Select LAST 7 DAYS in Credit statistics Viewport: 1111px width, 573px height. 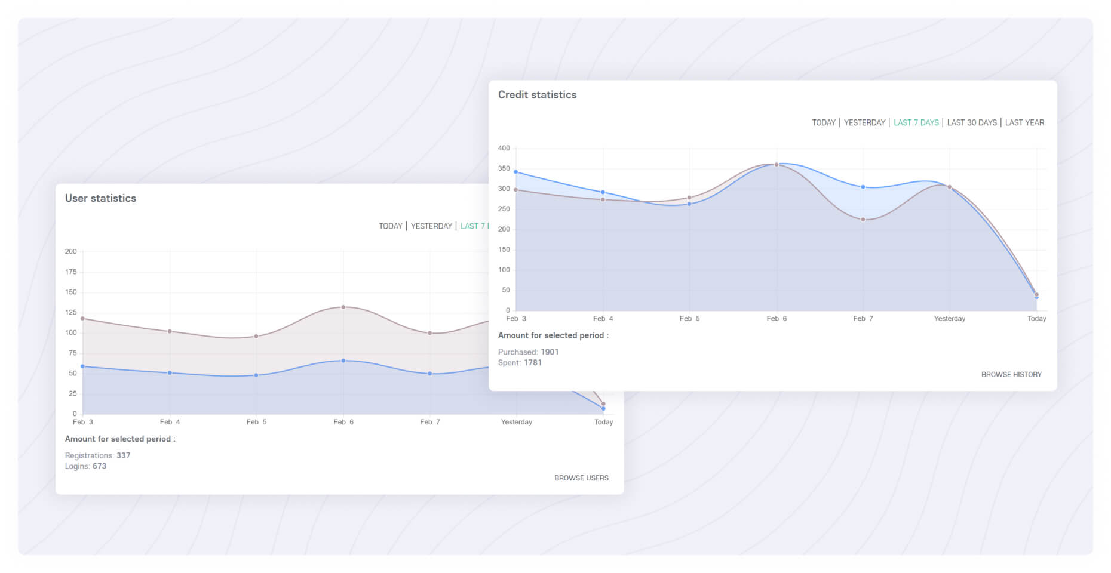pyautogui.click(x=916, y=123)
